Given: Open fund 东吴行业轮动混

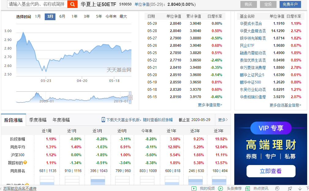Looking at the screenshot, I should click(253, 90).
